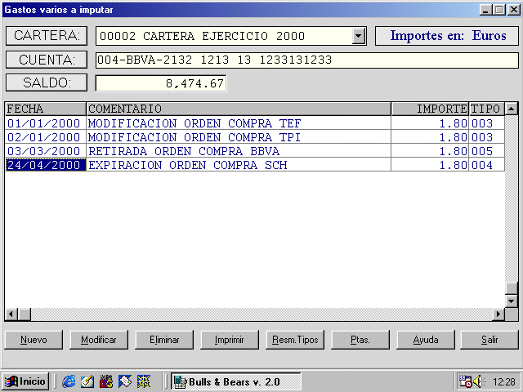Image resolution: width=523 pixels, height=392 pixels.
Task: Select MODIFICACION ORDEN COMPRA TPI comment
Action: 239,137
